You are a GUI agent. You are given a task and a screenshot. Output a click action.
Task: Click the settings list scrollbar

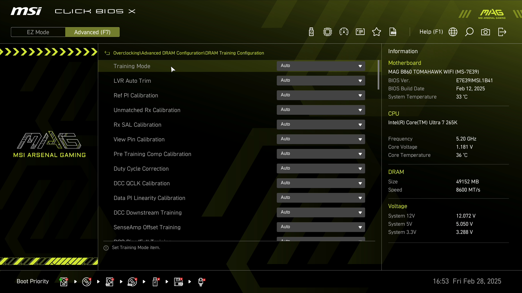tap(378, 75)
